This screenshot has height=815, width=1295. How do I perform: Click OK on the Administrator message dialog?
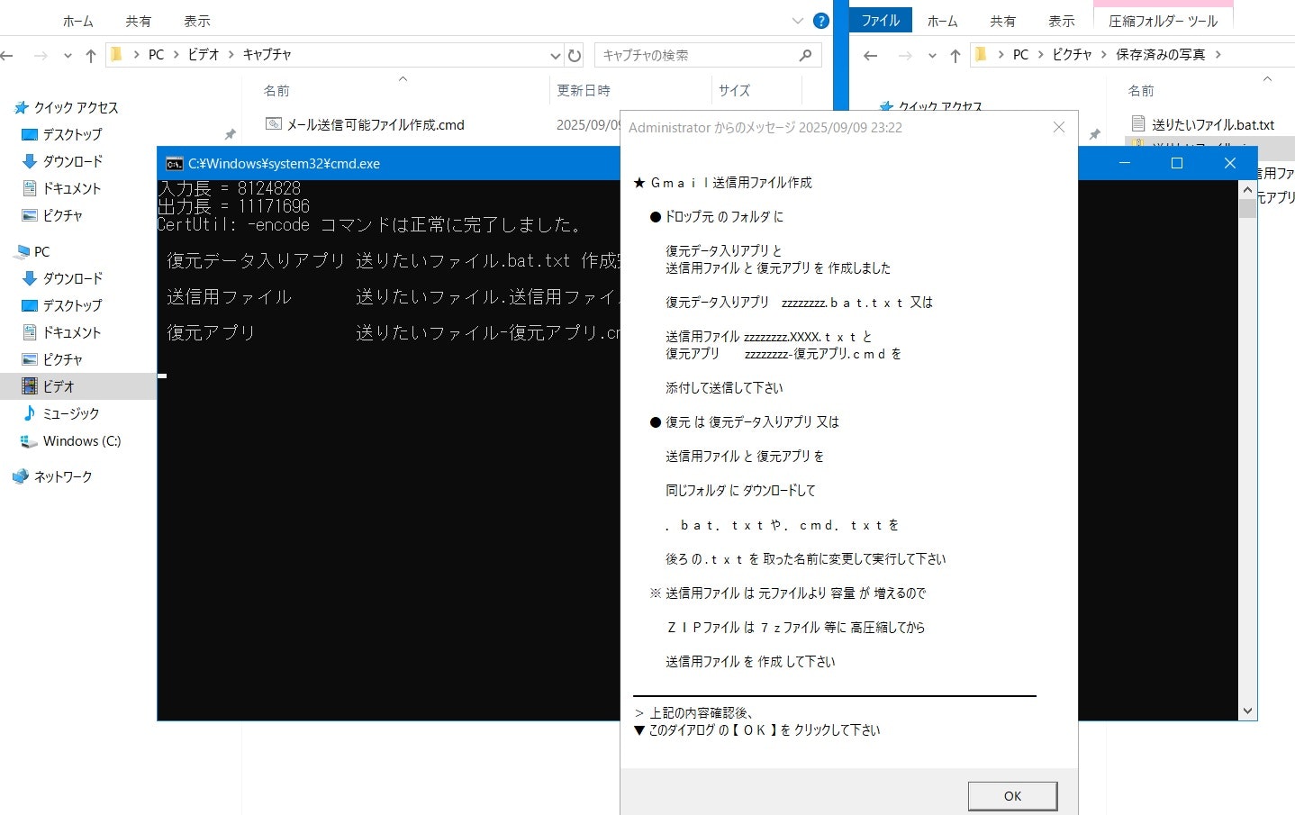[1012, 795]
